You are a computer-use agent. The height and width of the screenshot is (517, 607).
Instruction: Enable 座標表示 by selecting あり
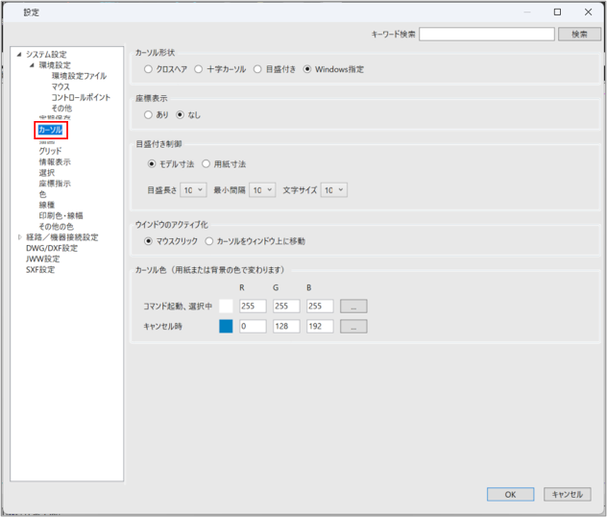[148, 114]
